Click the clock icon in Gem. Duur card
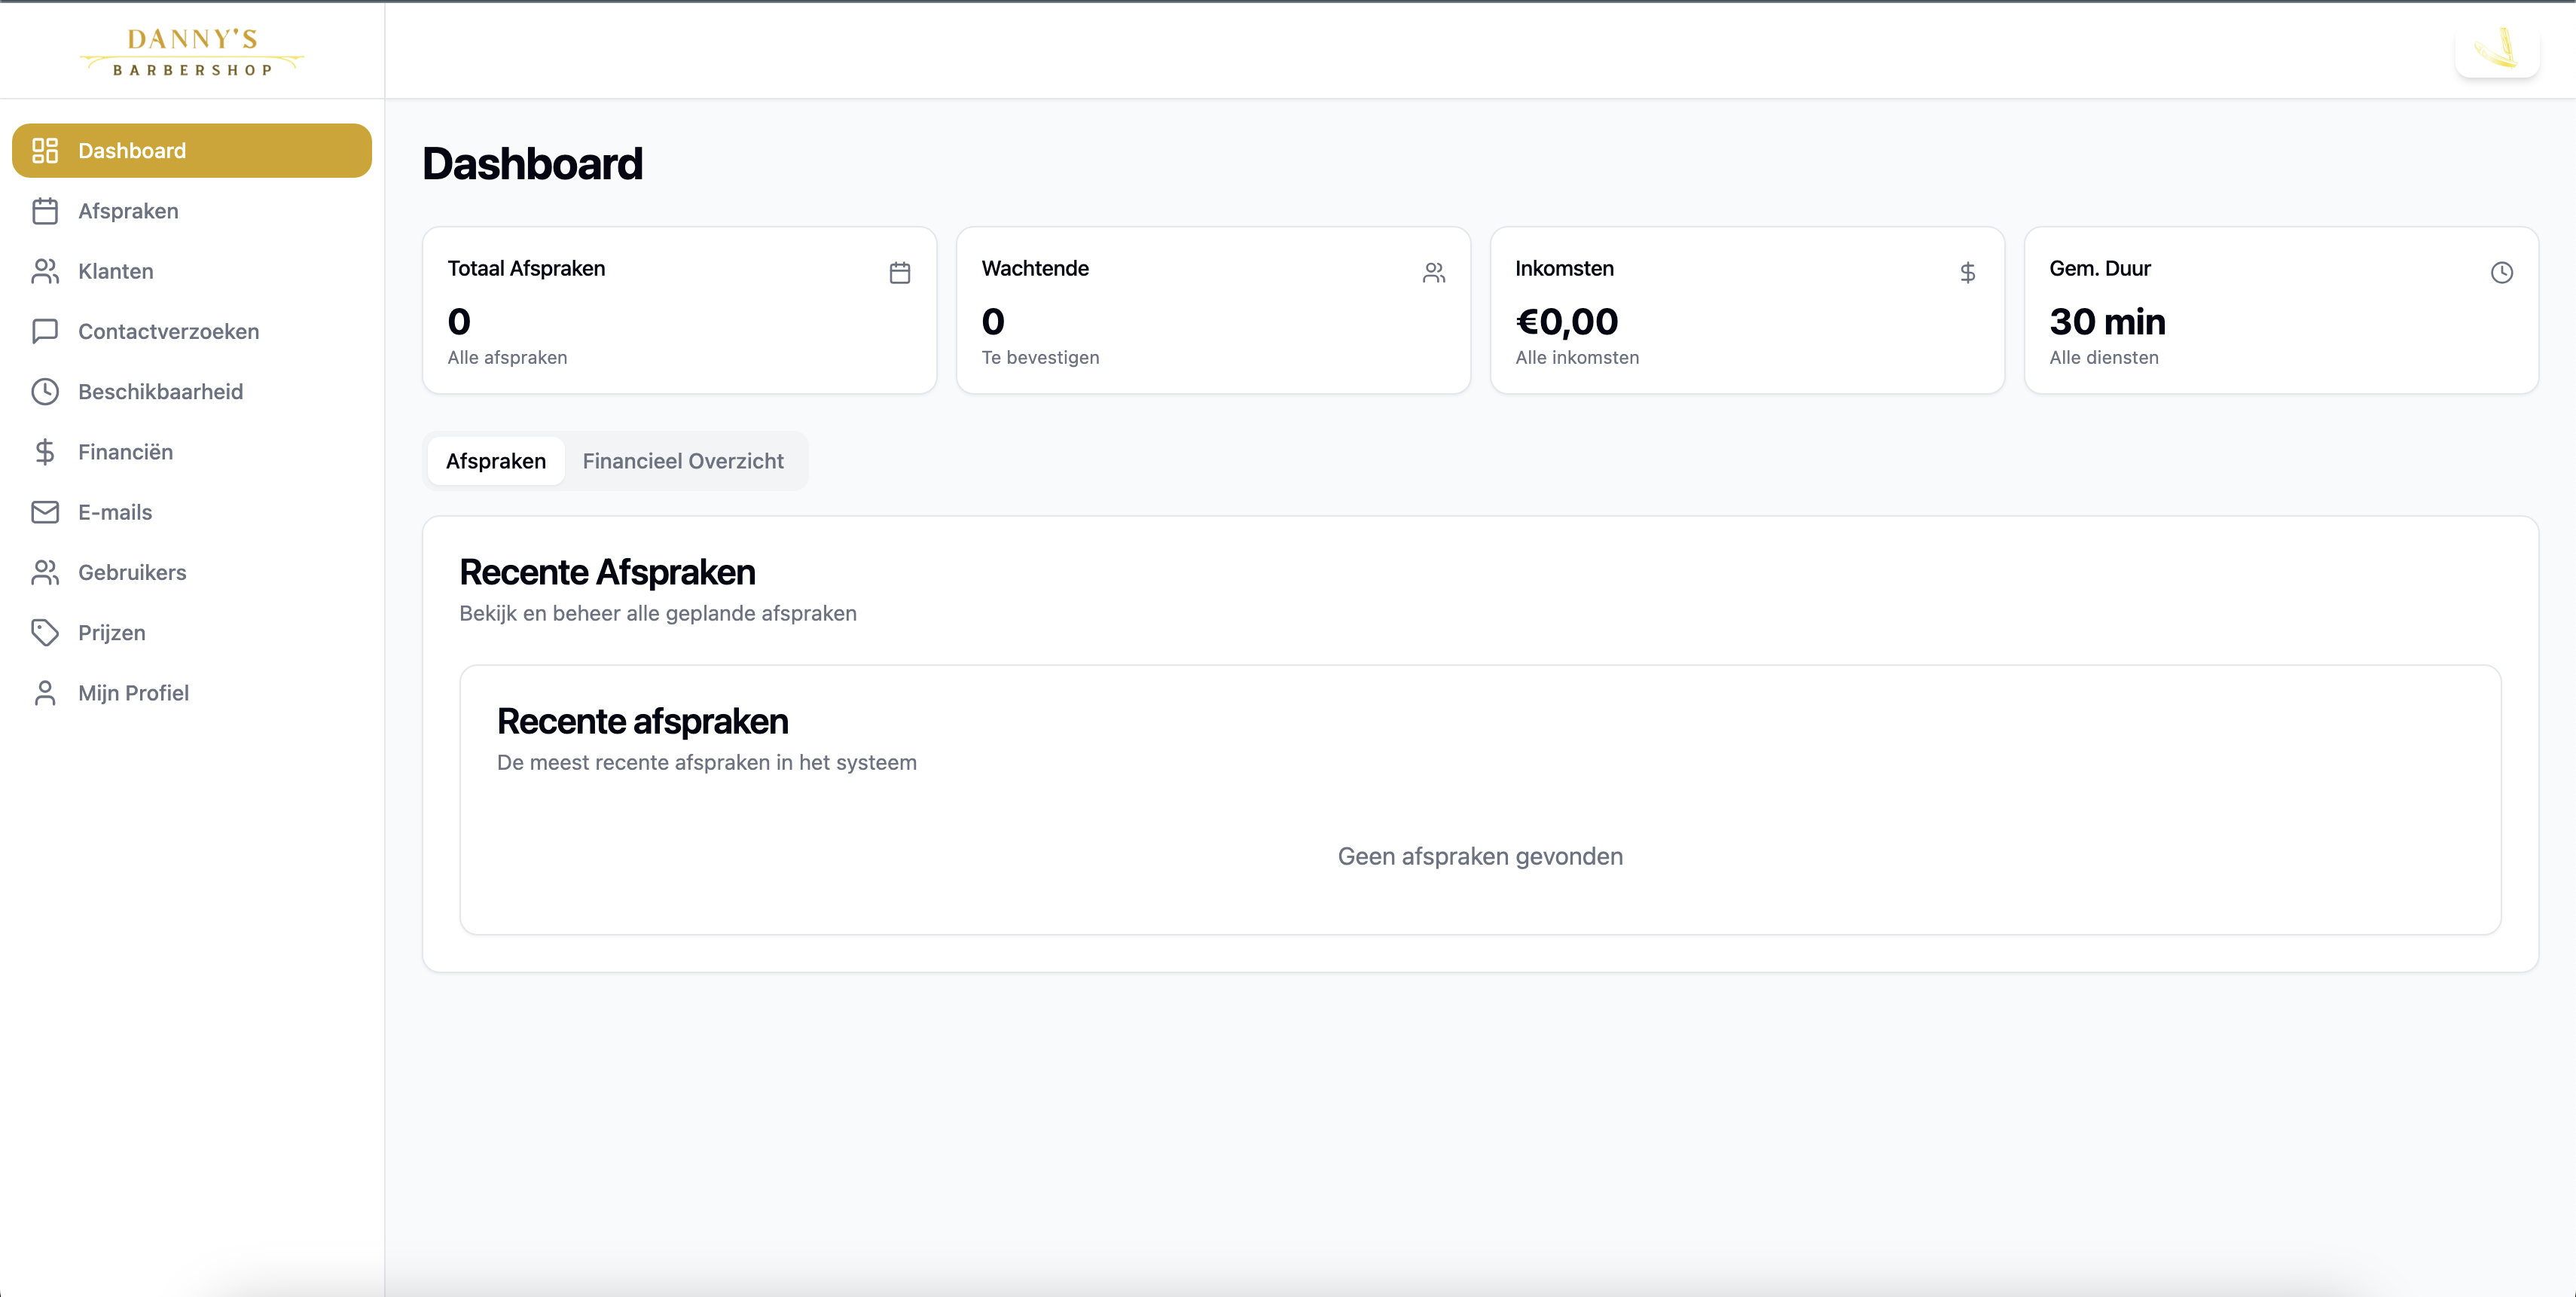Screen dimensions: 2576x1297 coord(2501,272)
